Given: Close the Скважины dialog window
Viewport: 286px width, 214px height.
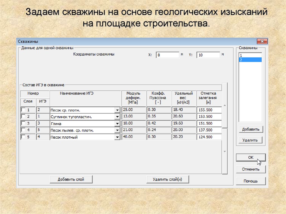Looking at the screenshot, I should pyautogui.click(x=262, y=42).
